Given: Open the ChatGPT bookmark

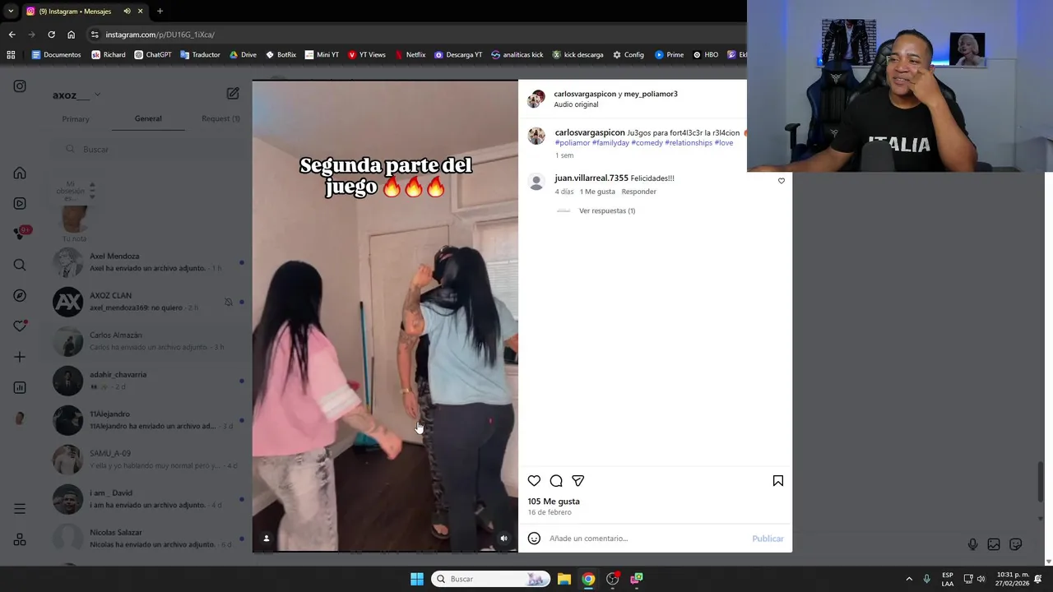Looking at the screenshot, I should pyautogui.click(x=153, y=55).
